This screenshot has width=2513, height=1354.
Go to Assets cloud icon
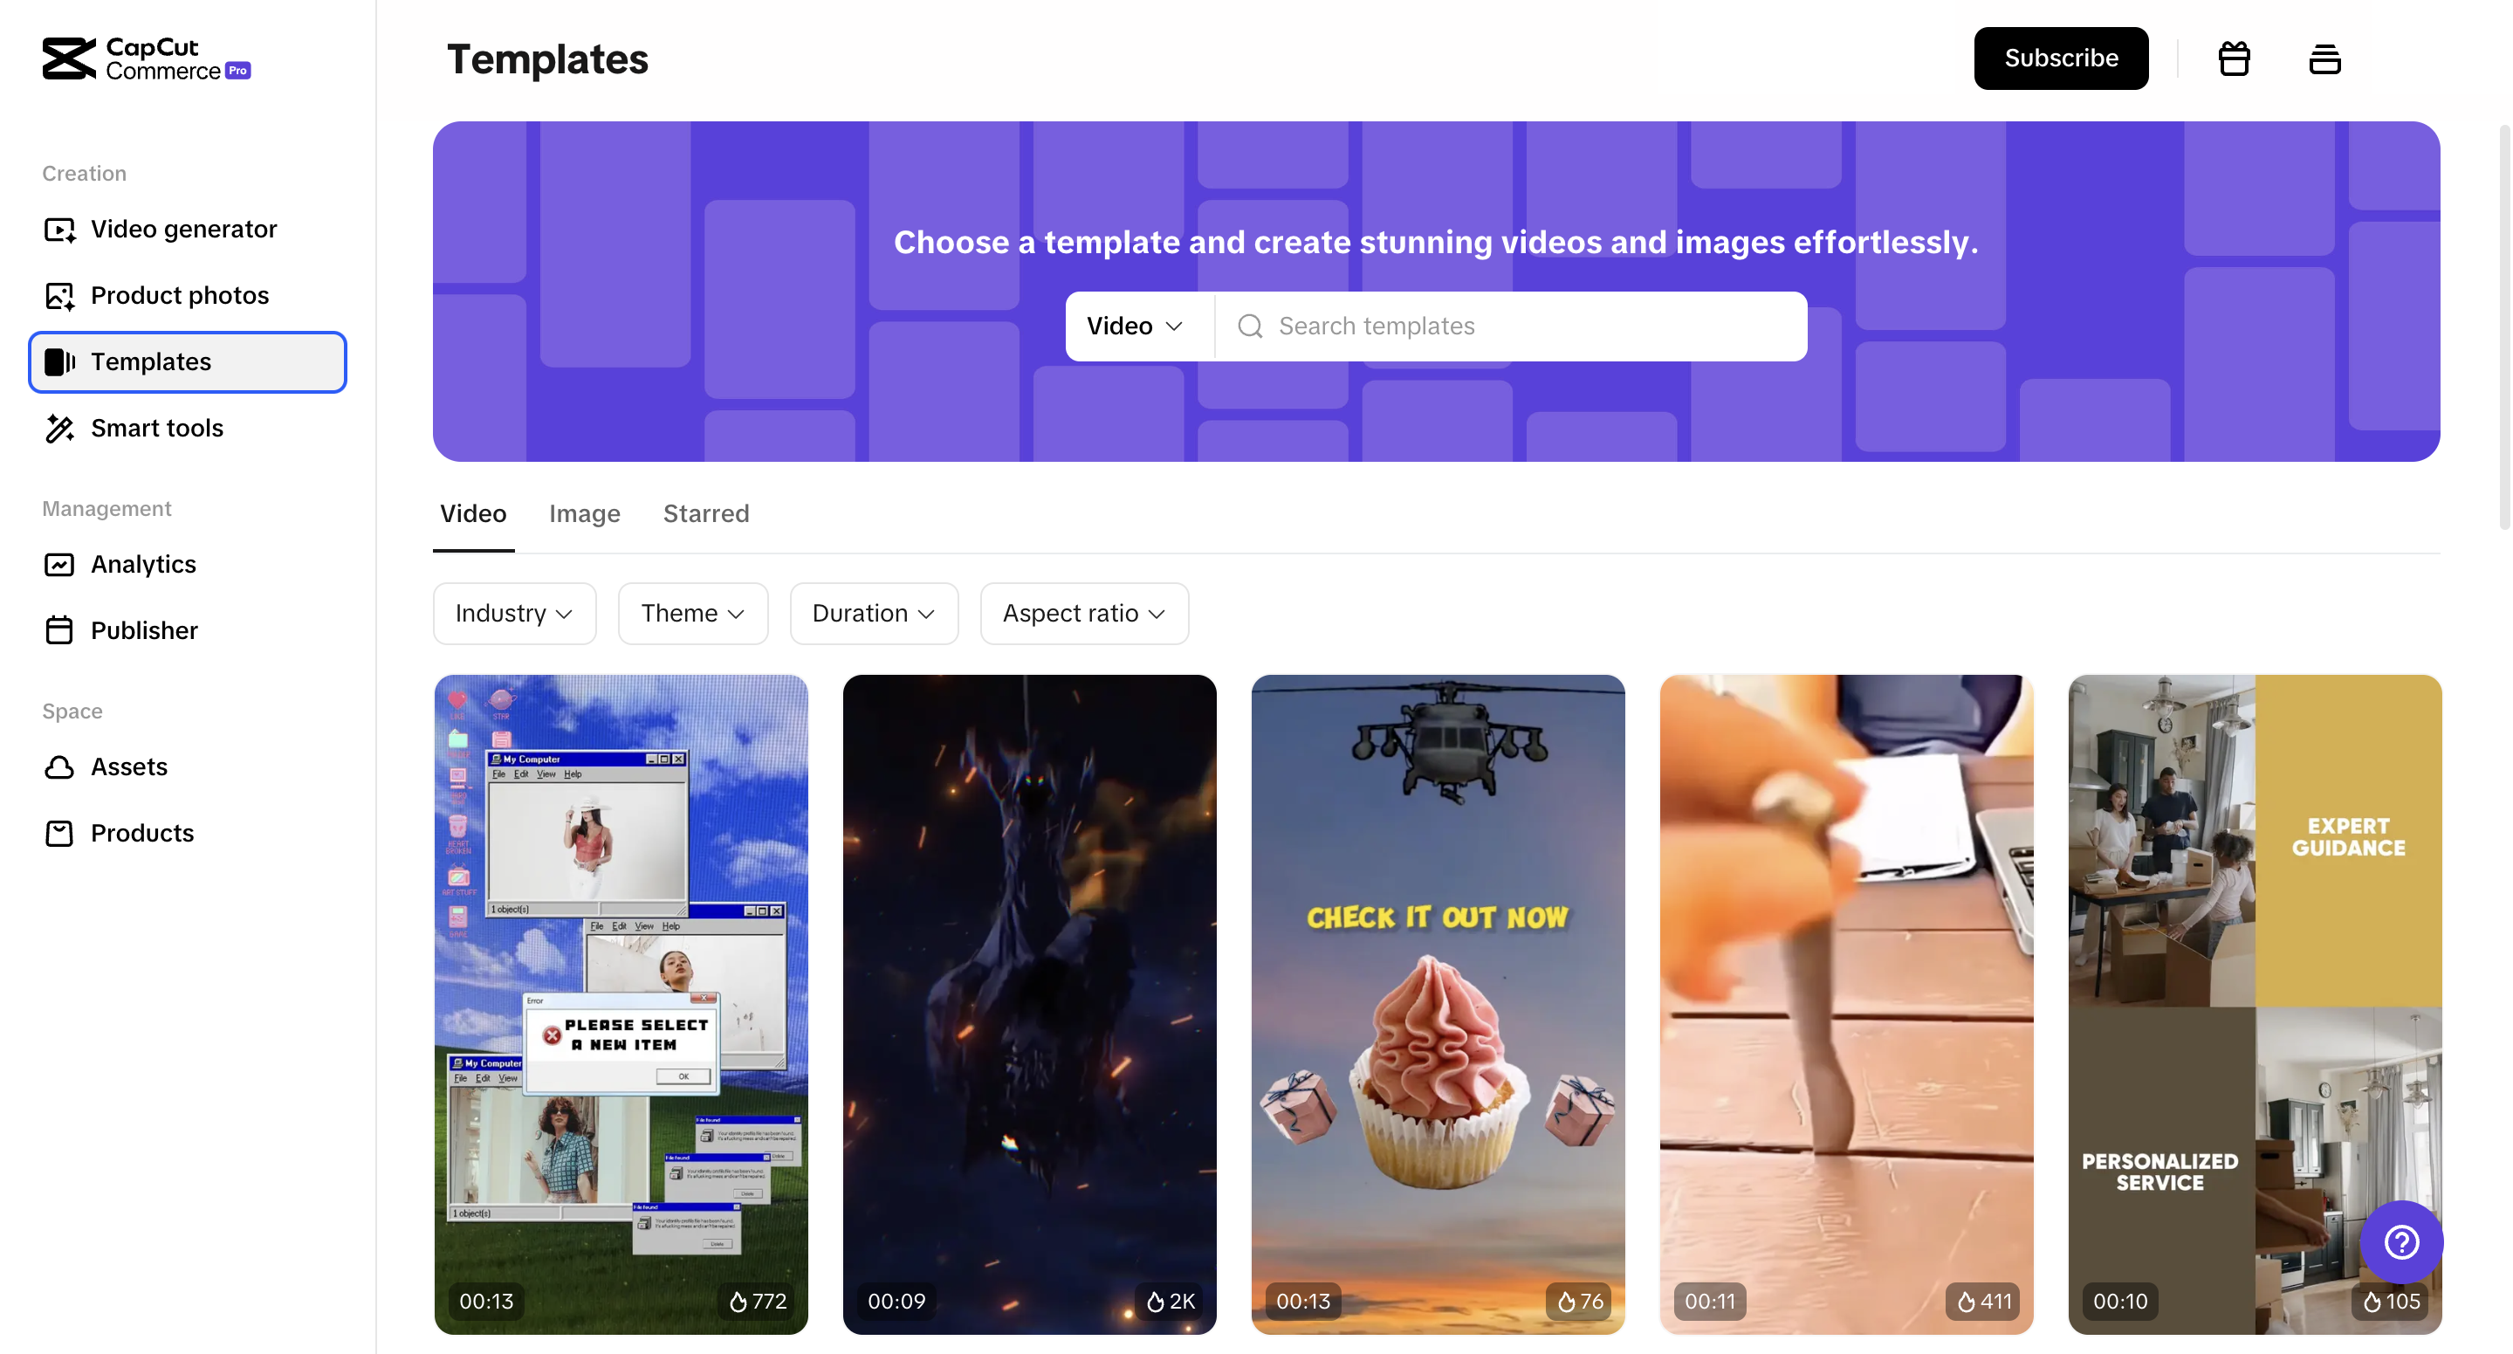[59, 767]
